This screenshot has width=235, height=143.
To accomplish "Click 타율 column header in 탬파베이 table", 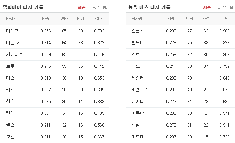I will pos(46,19).
